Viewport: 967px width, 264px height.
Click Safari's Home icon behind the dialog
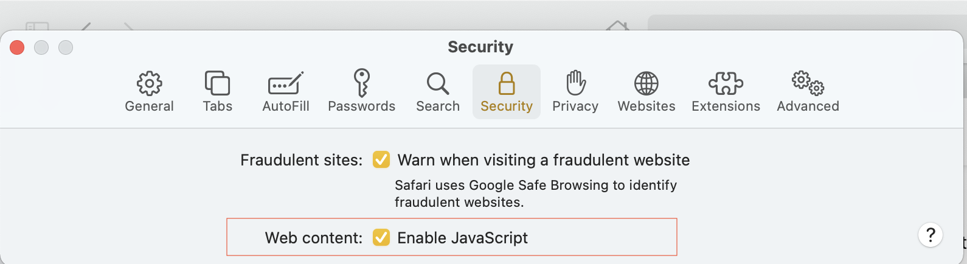coord(617,26)
